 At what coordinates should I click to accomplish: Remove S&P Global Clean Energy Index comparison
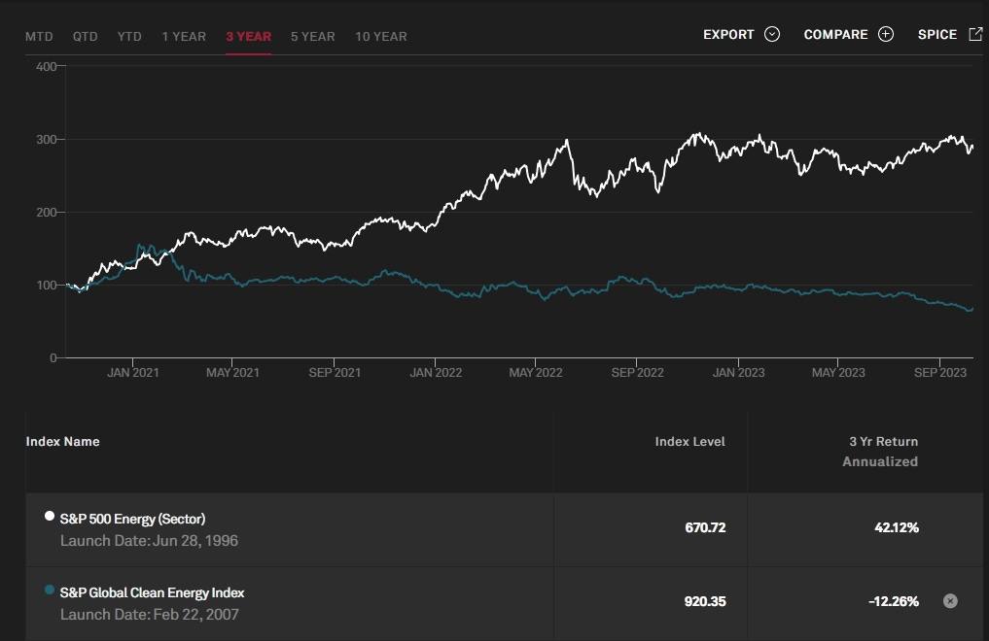(950, 601)
